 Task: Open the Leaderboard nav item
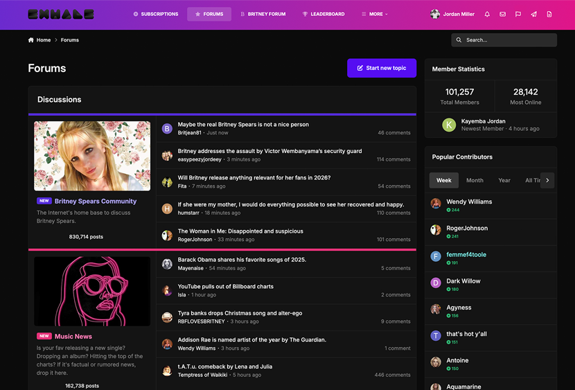(324, 14)
